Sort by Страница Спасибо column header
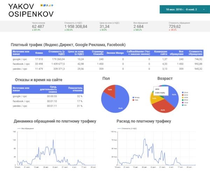210x172 pixels. [98, 53]
